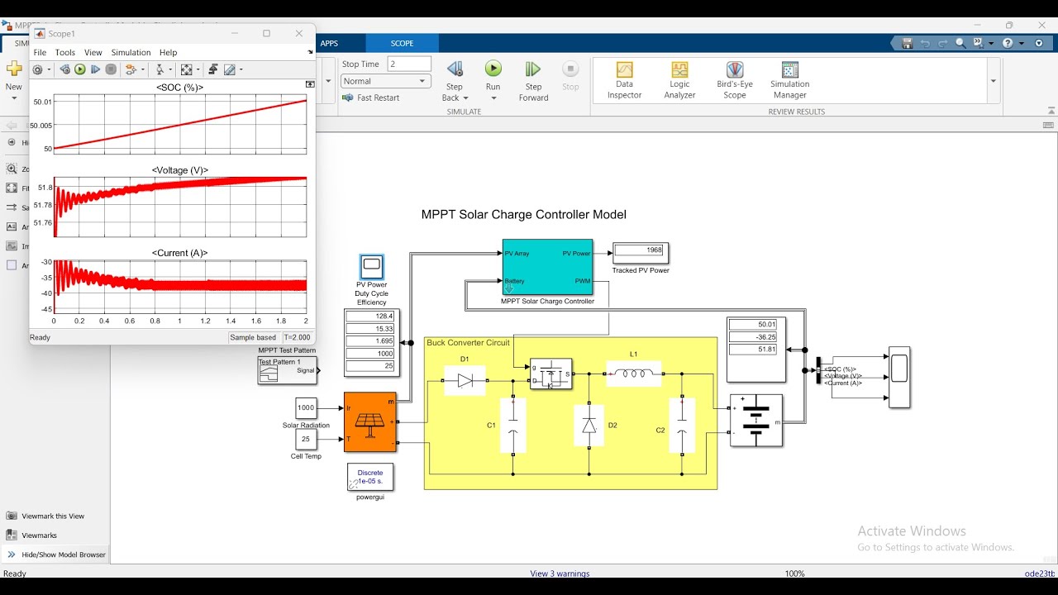Click Annotation icon in left palette
Image resolution: width=1058 pixels, height=595 pixels.
(x=12, y=226)
